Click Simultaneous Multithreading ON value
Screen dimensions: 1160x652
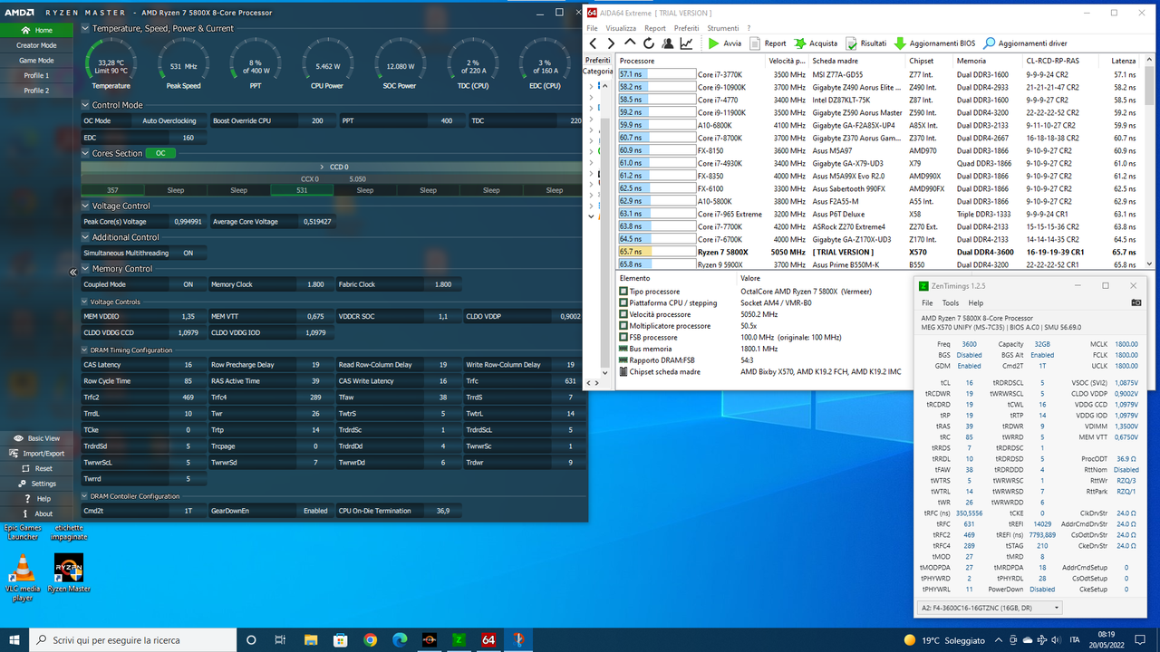(188, 253)
